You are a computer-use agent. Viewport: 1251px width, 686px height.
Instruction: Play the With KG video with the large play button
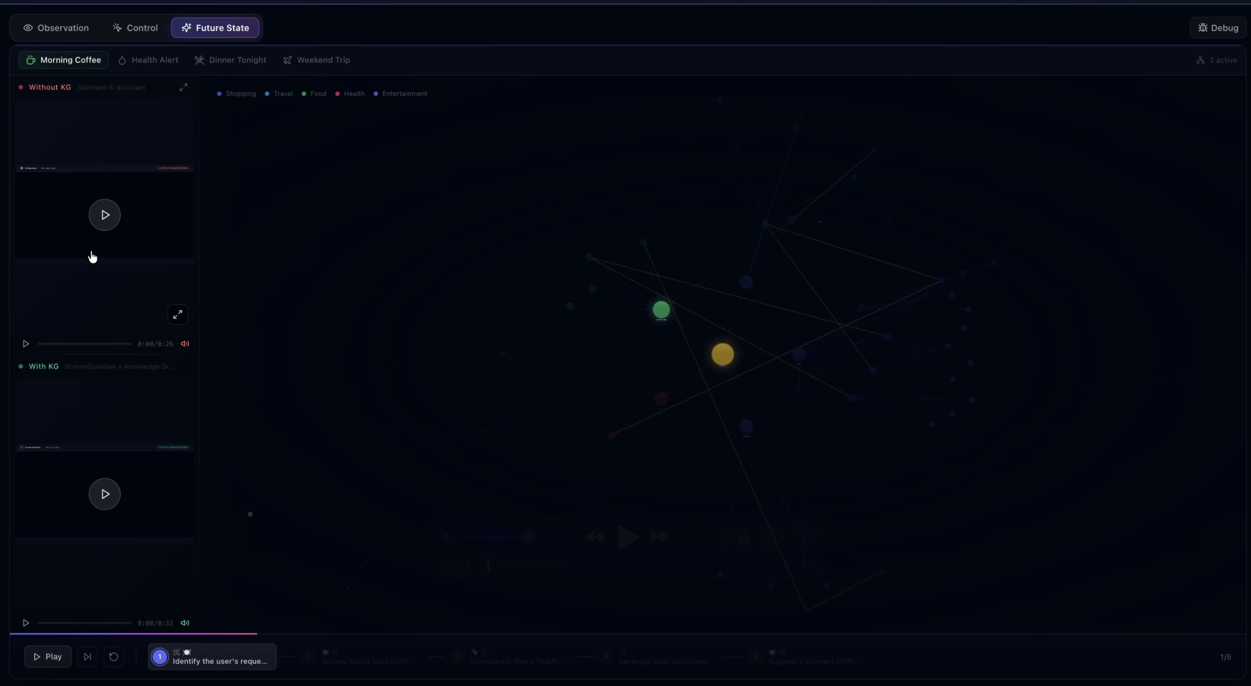tap(105, 494)
